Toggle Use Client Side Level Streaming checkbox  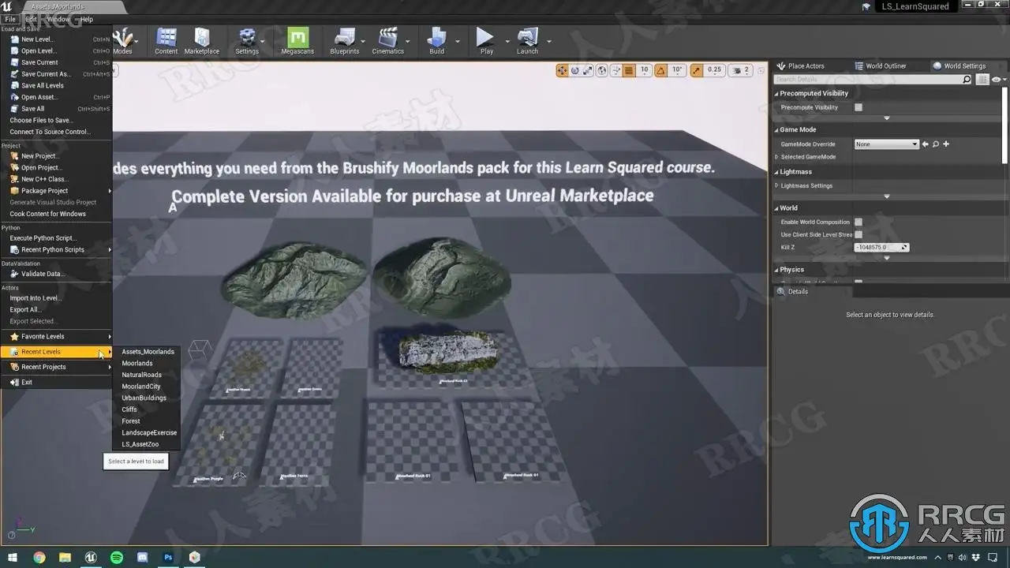pyautogui.click(x=858, y=235)
